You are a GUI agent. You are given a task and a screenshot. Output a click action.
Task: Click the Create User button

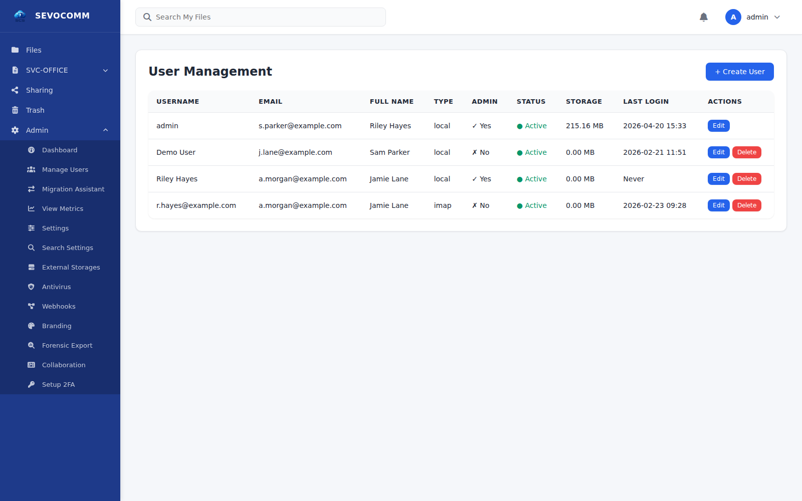click(739, 71)
